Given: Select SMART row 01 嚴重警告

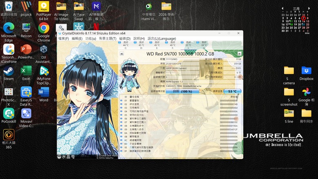Looking at the screenshot, I should 180,101.
